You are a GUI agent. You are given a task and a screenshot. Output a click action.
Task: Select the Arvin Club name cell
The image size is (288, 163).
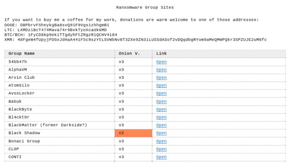pyautogui.click(x=59, y=77)
